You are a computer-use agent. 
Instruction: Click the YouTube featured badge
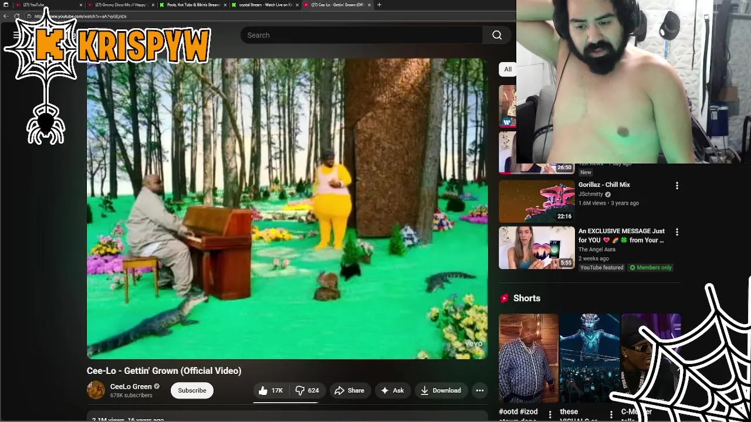point(601,268)
